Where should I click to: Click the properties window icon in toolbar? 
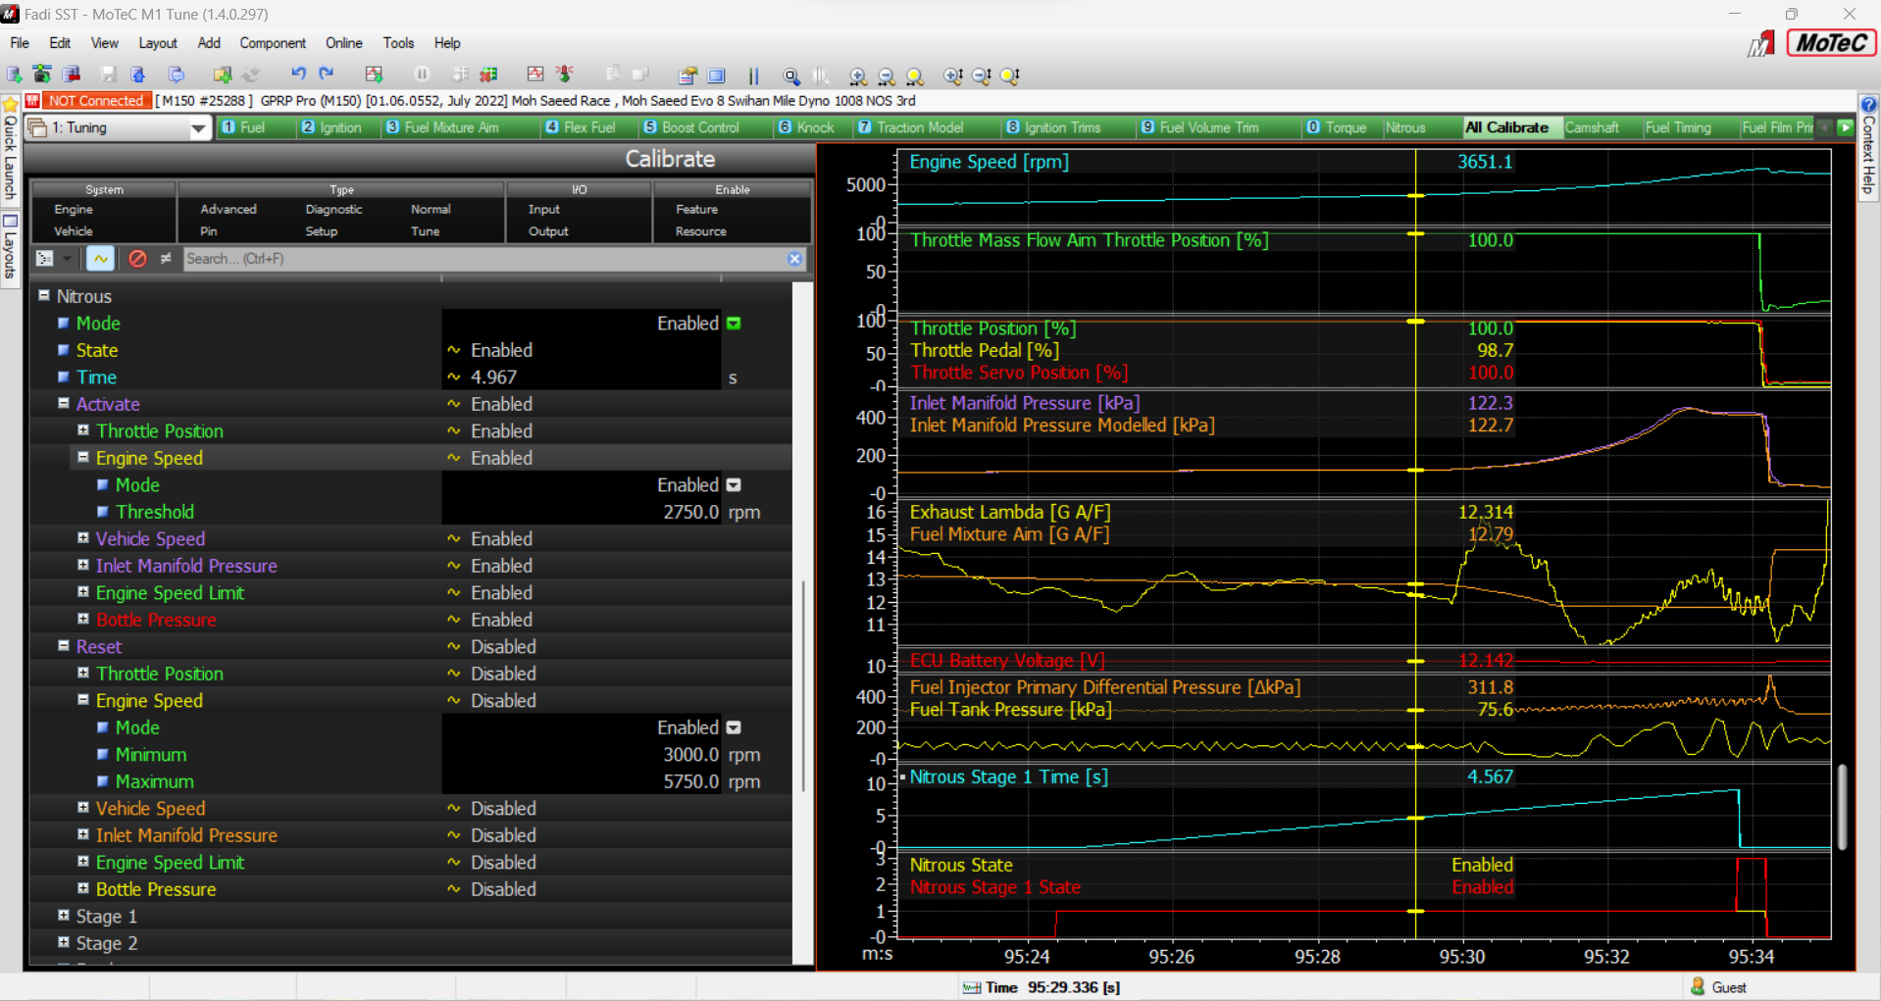(x=687, y=75)
